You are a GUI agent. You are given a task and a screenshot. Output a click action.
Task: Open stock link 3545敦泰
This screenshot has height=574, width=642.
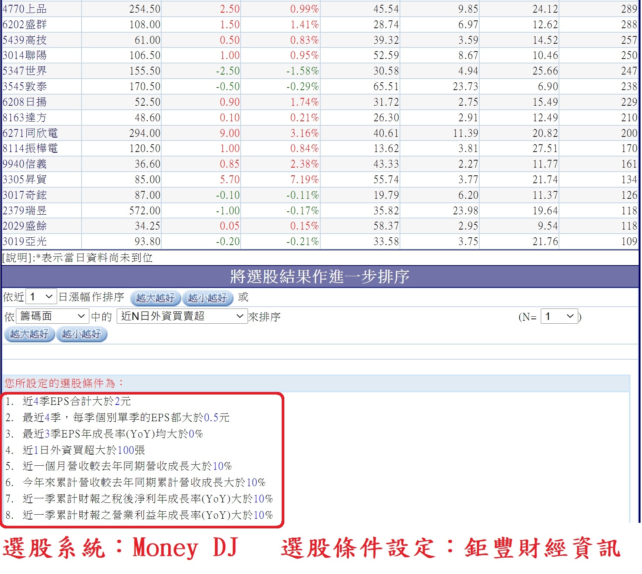25,86
